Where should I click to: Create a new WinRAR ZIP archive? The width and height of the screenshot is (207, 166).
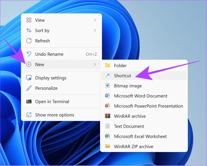pos(144,146)
